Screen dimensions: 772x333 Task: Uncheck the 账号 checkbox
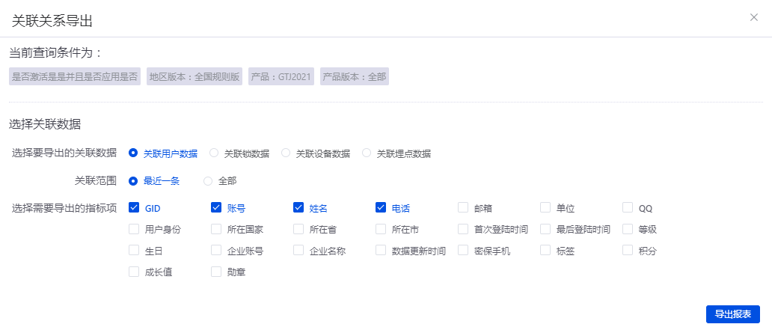[216, 207]
